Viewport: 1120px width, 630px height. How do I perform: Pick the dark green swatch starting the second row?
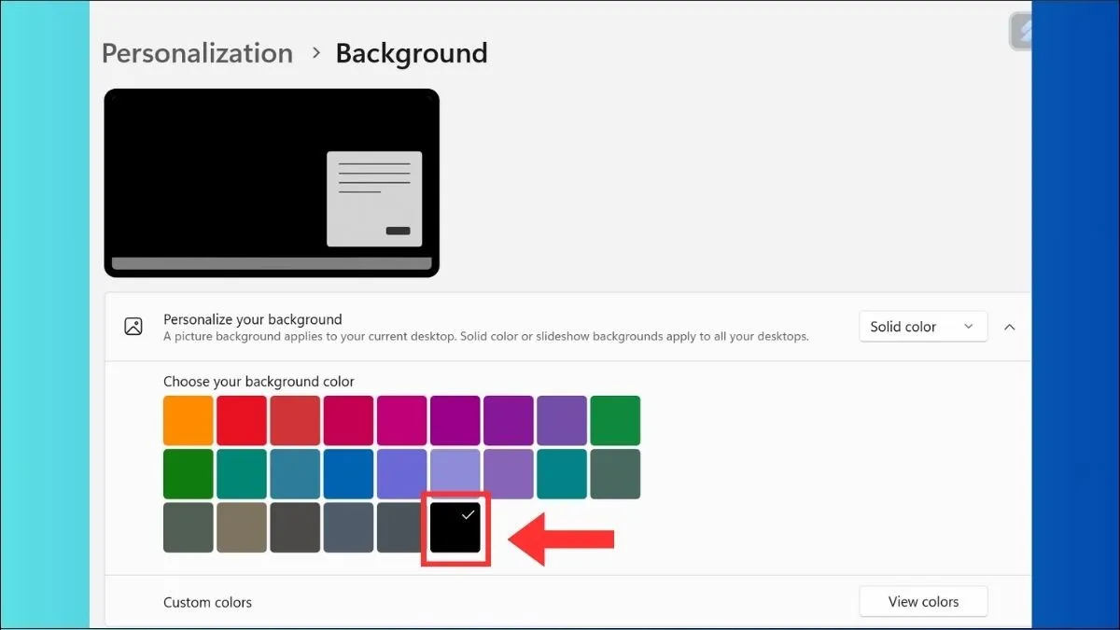(x=189, y=474)
